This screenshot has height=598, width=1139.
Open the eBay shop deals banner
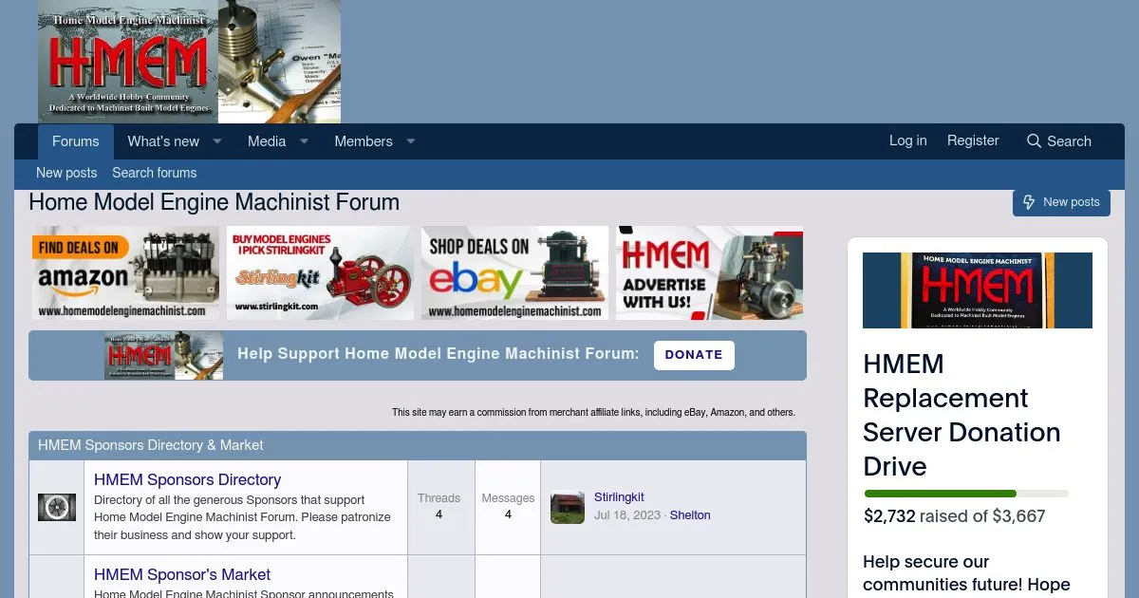coord(514,272)
